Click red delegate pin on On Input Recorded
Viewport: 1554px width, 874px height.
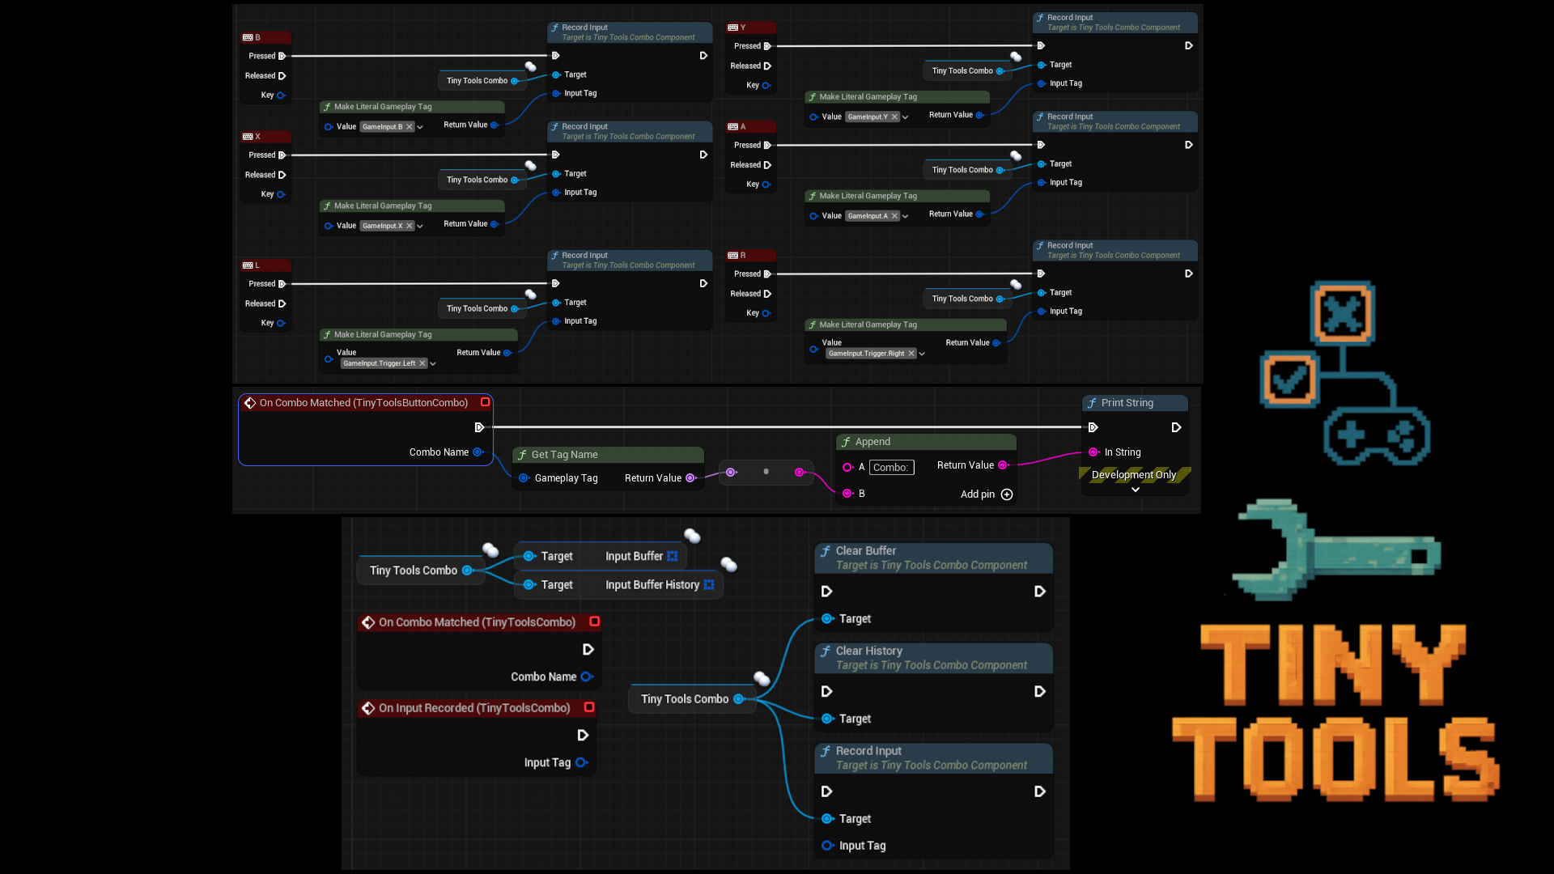pos(589,707)
